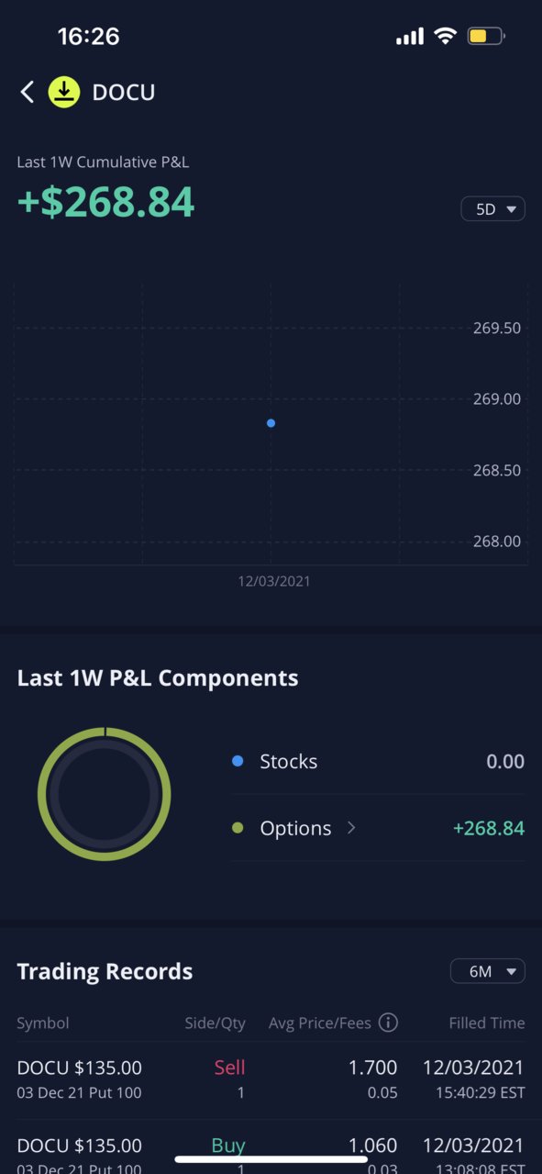Tap the cellular signal bars icon
Screen dimensions: 542x1174
pos(410,37)
